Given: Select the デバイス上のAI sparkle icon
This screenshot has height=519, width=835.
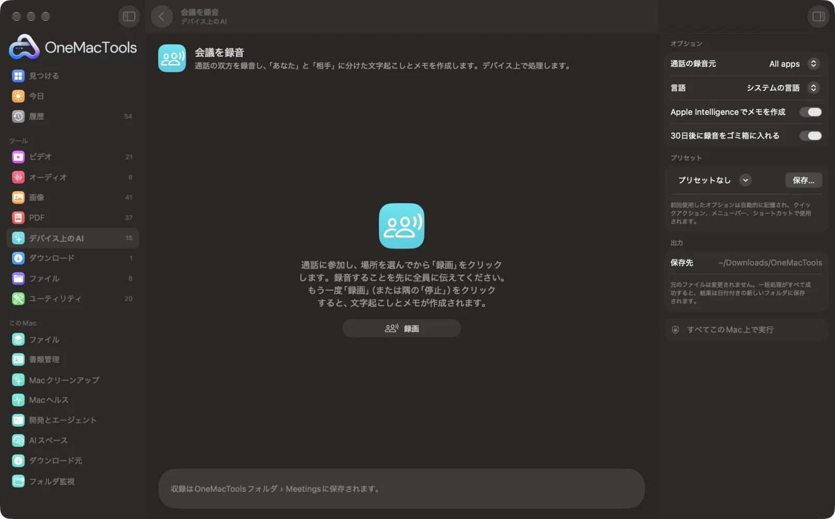Looking at the screenshot, I should tap(18, 238).
